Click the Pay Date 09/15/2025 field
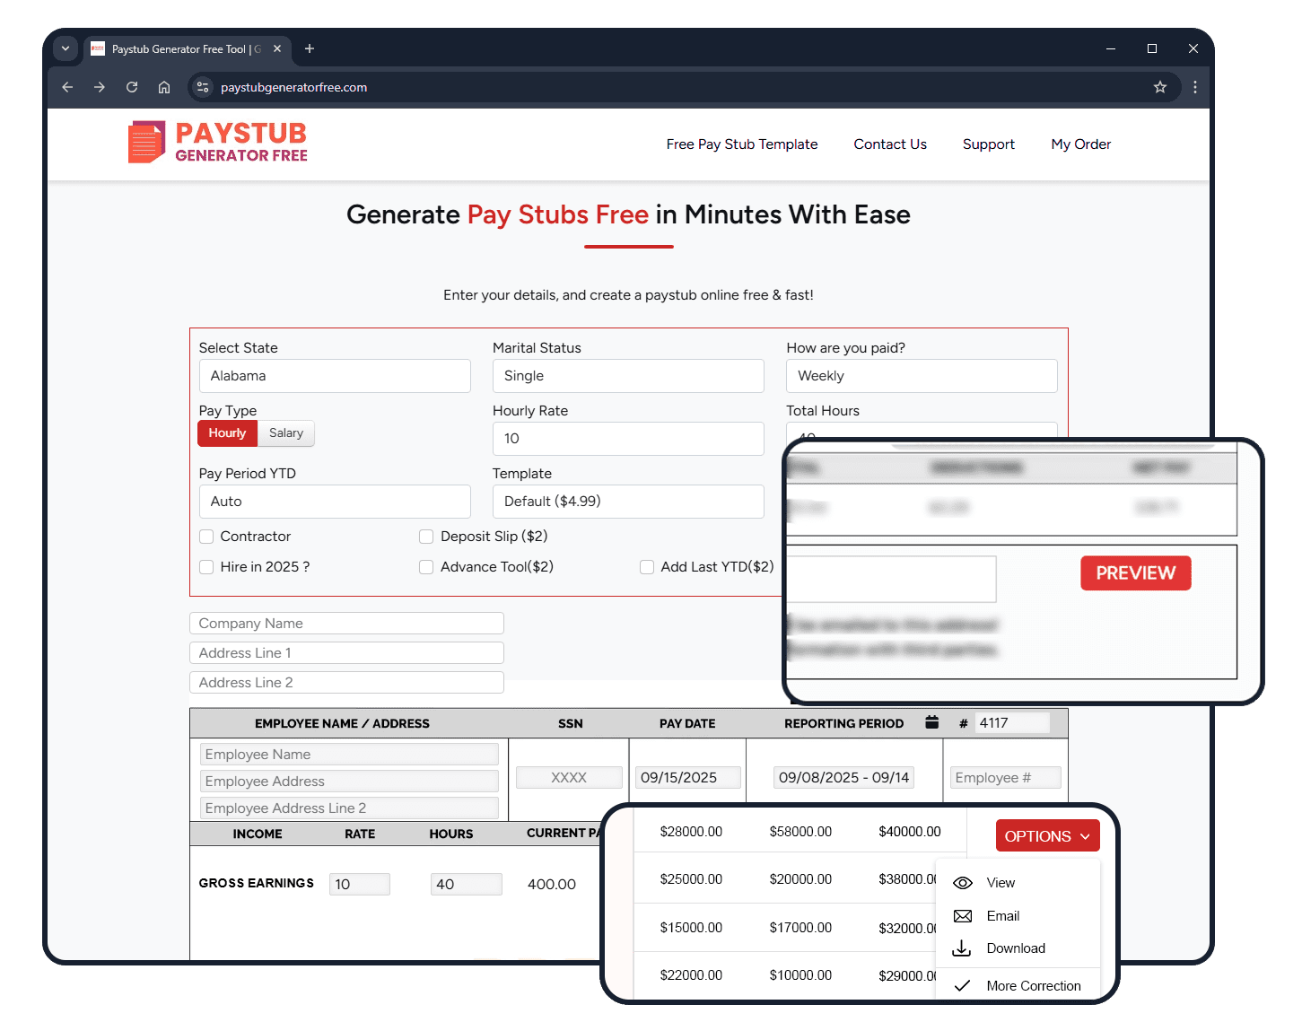1302x1022 pixels. [688, 778]
